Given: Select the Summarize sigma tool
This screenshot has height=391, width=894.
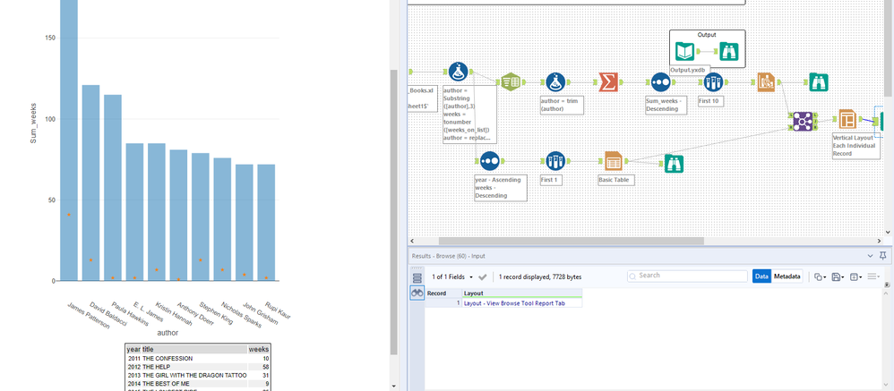Looking at the screenshot, I should [x=608, y=82].
